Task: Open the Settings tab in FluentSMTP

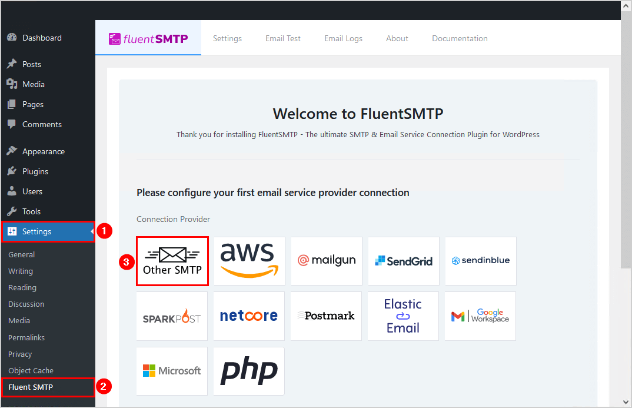Action: tap(227, 38)
